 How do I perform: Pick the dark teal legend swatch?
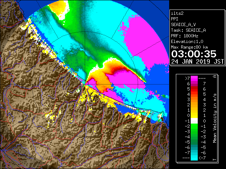tap(194, 147)
